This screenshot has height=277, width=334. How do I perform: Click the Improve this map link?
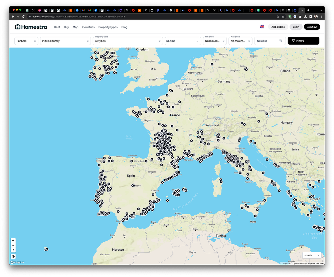pyautogui.click(x=315, y=264)
